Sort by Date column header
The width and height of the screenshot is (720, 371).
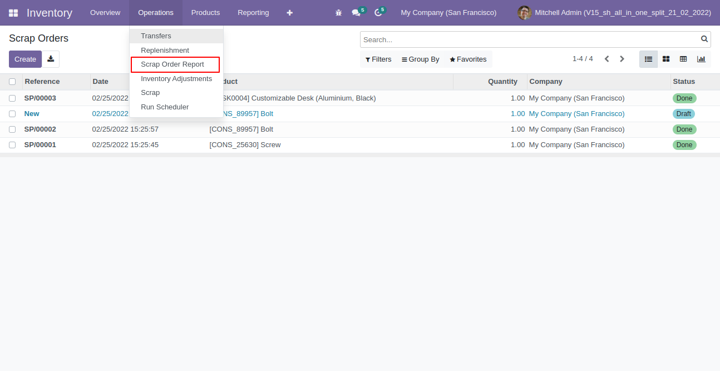[110, 82]
